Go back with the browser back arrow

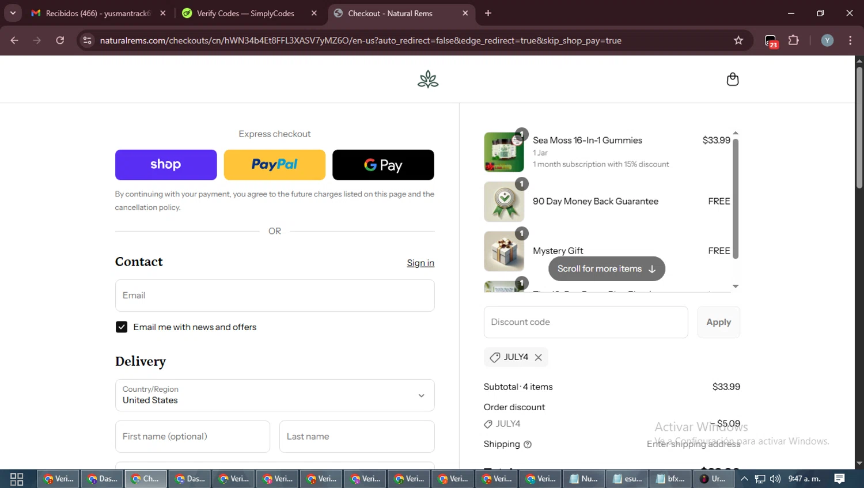pos(14,40)
